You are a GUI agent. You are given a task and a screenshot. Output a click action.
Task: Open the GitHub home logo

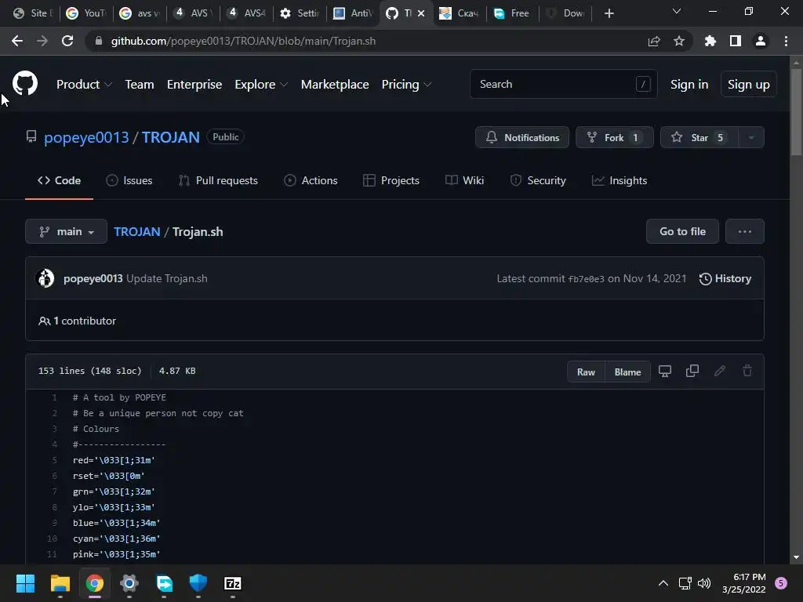[x=24, y=83]
